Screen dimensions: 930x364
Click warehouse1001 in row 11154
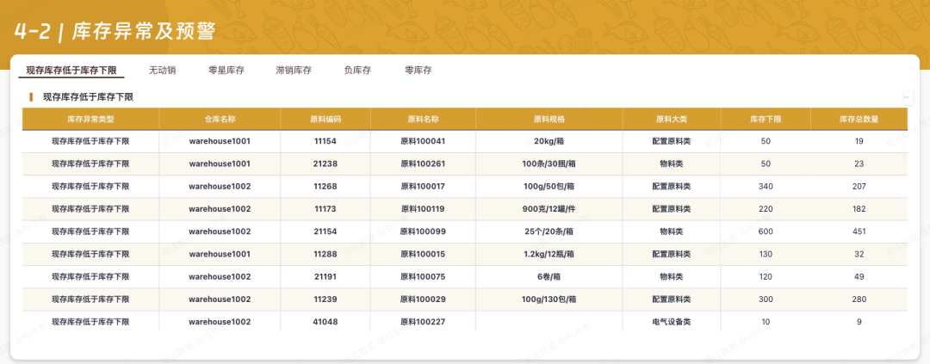[220, 141]
